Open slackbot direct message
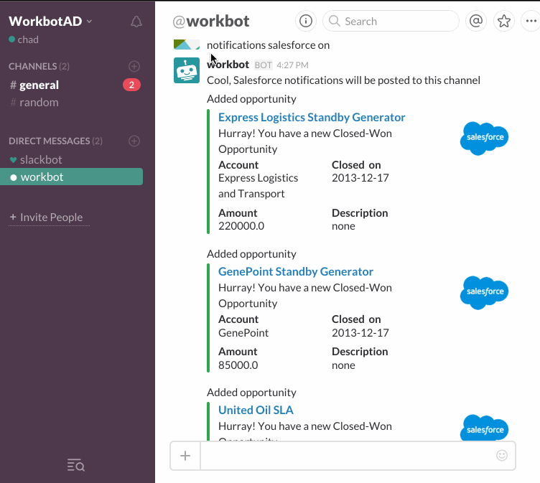 coord(41,160)
